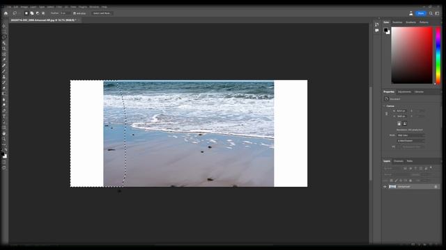Screen dimensions: 446x250
Task: Open the Comments panel icon
Action: point(376,31)
